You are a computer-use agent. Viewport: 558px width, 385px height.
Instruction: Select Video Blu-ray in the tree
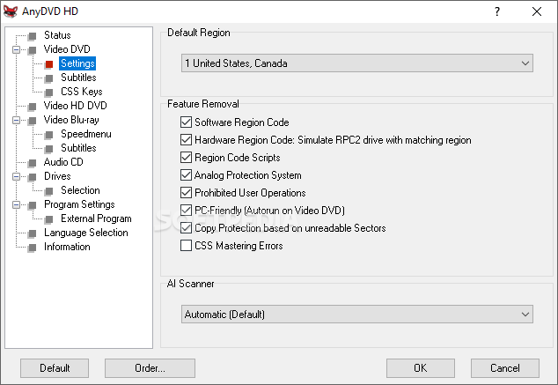[x=71, y=120]
